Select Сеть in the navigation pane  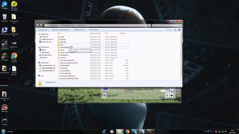[x=41, y=76]
